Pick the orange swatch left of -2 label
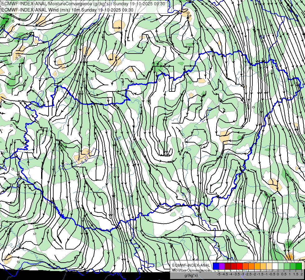Viewport: 305px width, 280px height. point(251,266)
